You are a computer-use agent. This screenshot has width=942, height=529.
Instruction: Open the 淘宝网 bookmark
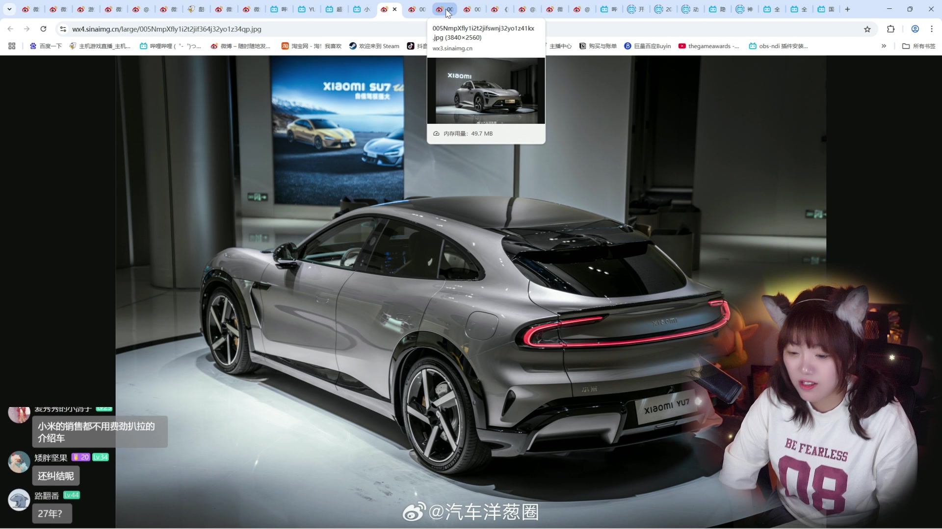pyautogui.click(x=311, y=46)
